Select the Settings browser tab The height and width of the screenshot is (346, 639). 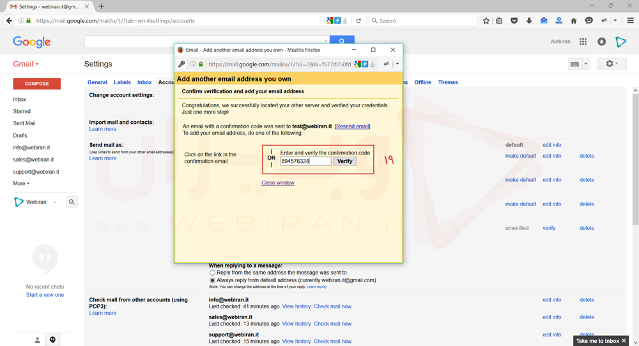tap(49, 6)
